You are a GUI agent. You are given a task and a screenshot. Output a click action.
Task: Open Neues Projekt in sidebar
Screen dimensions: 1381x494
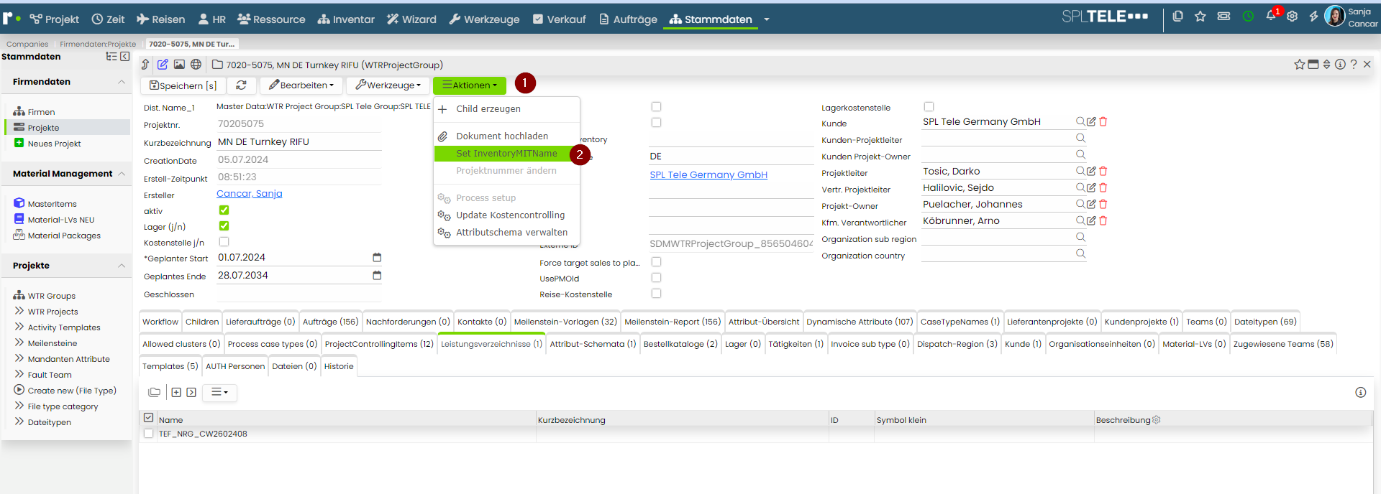(x=54, y=144)
